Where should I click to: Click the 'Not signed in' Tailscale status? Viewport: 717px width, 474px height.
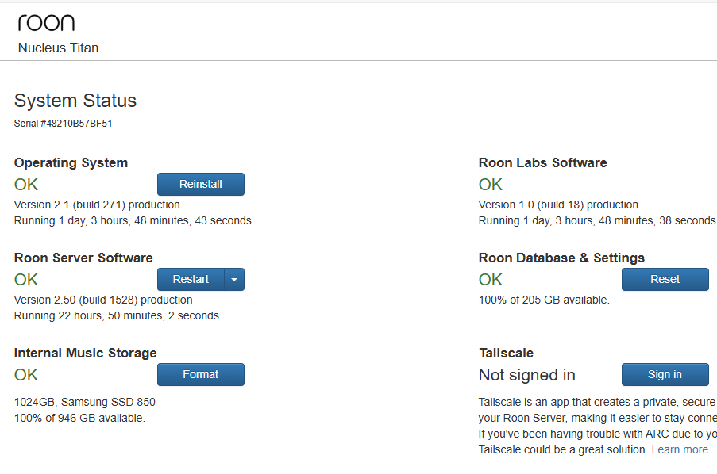click(x=527, y=375)
